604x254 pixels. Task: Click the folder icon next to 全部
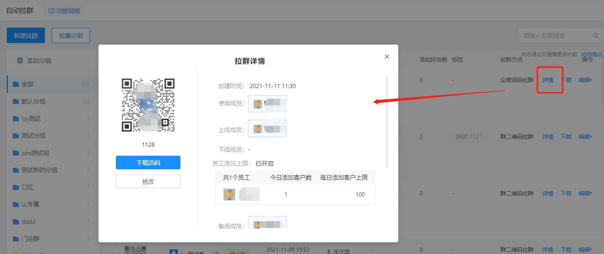(x=16, y=84)
